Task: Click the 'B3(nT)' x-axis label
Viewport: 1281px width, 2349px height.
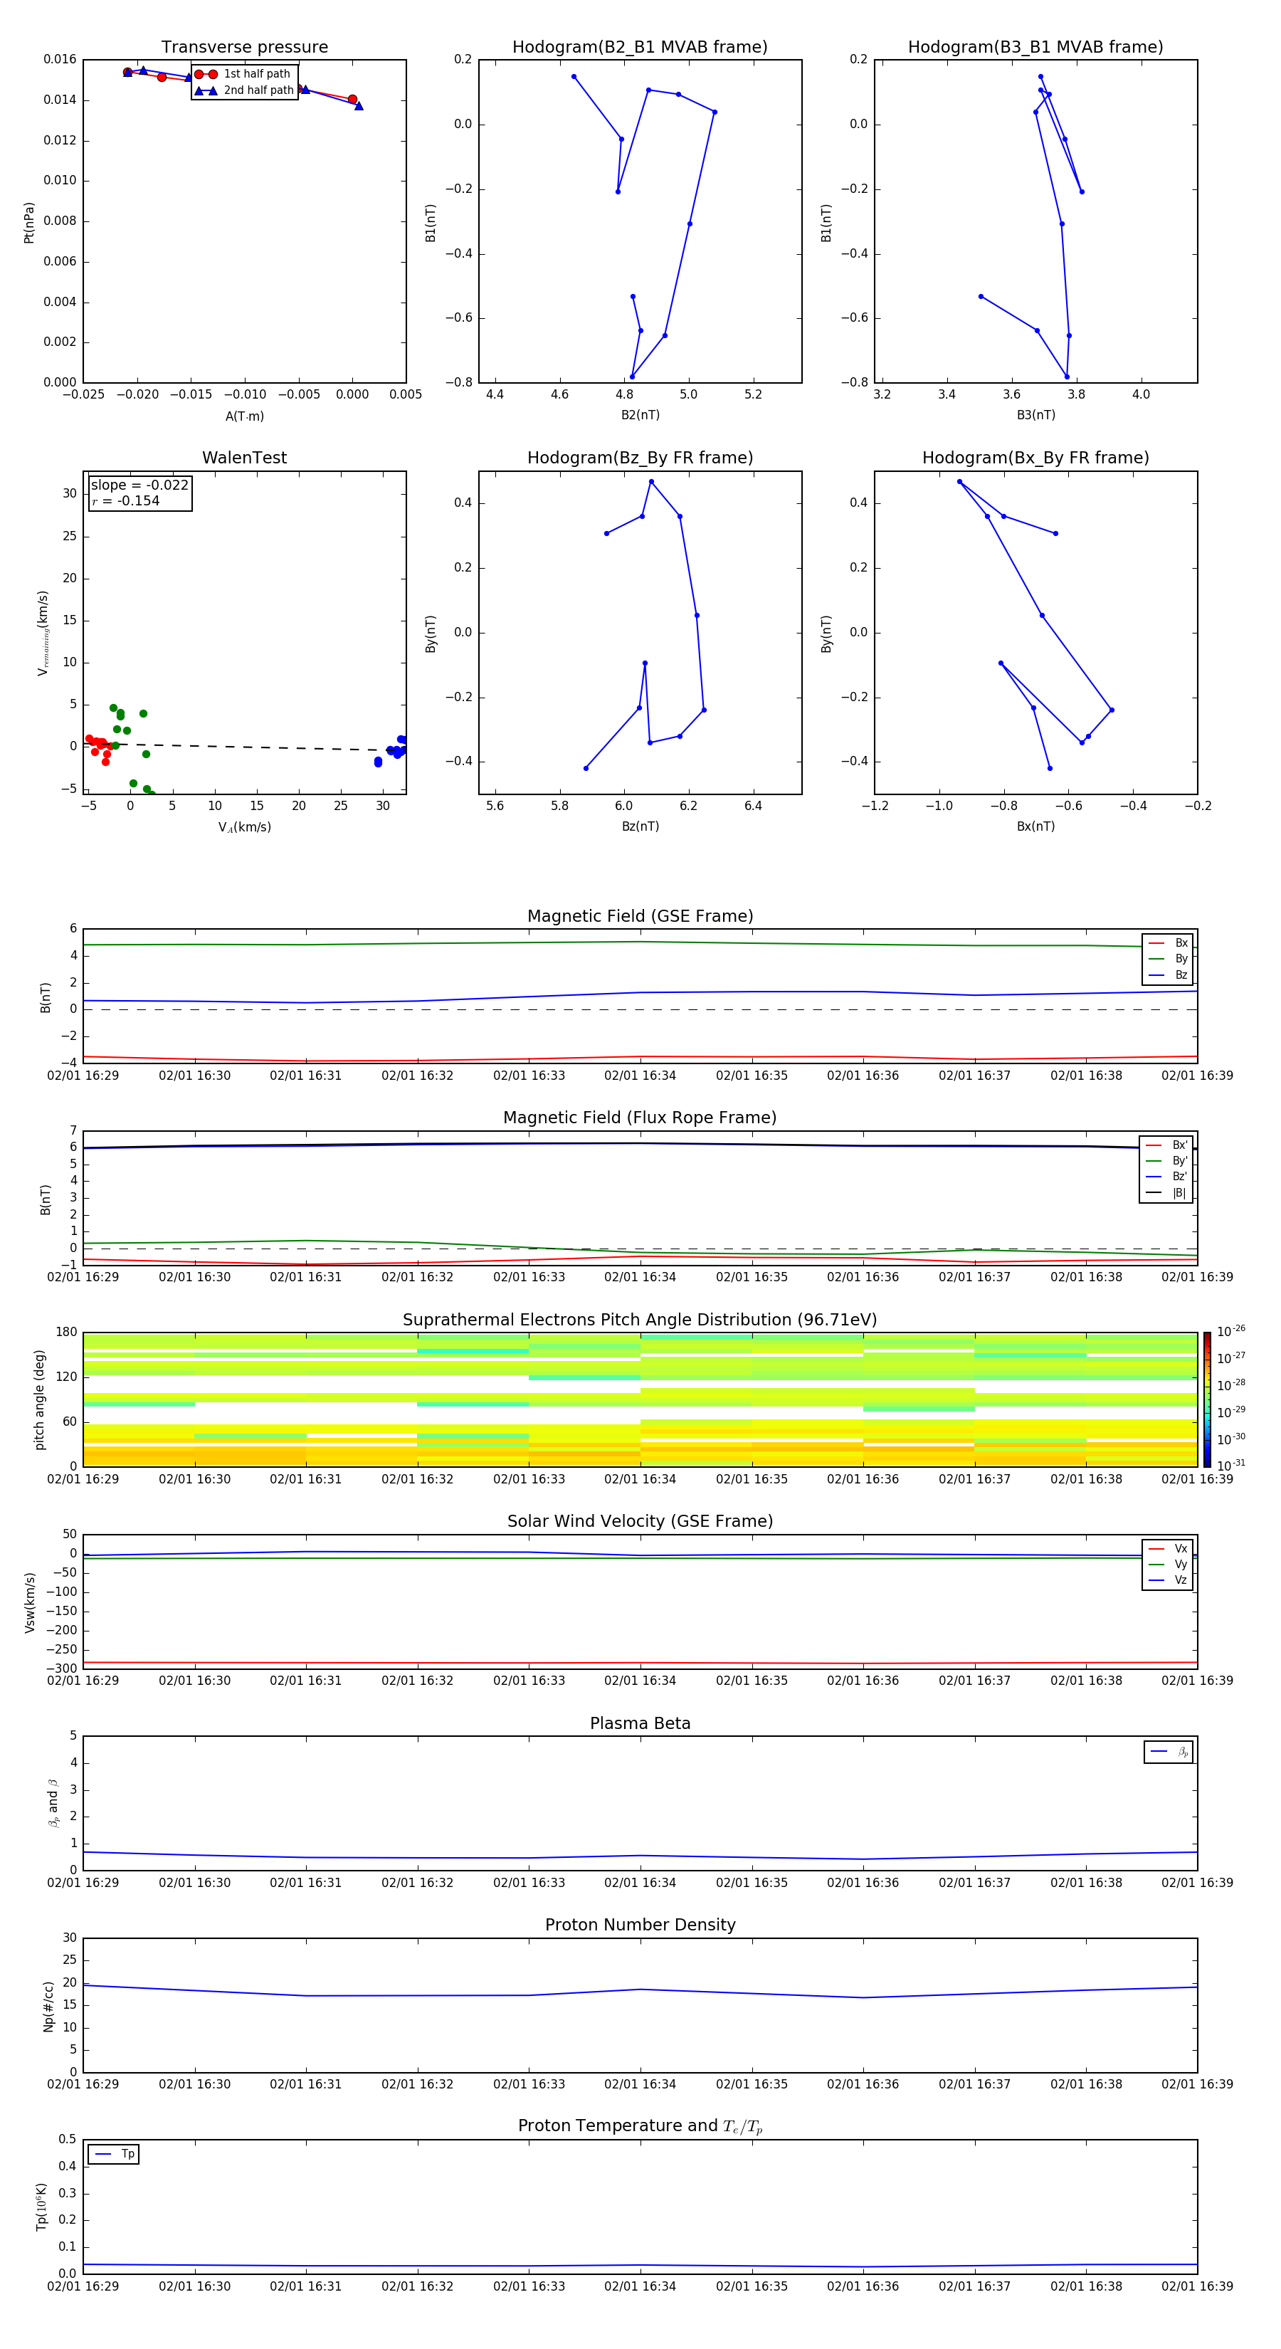Action: point(1035,415)
